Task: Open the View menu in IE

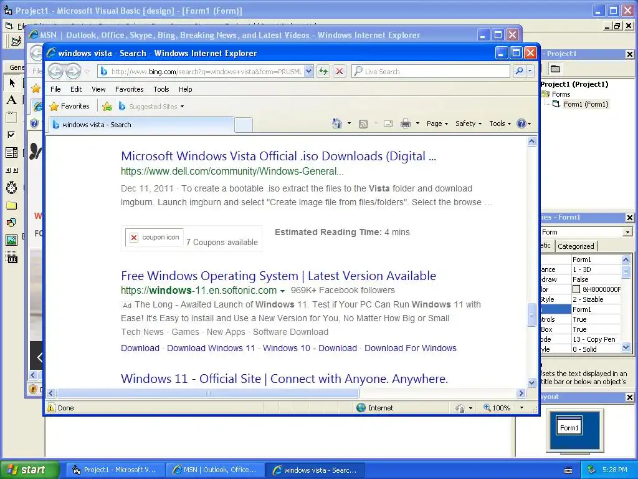Action: pyautogui.click(x=98, y=89)
